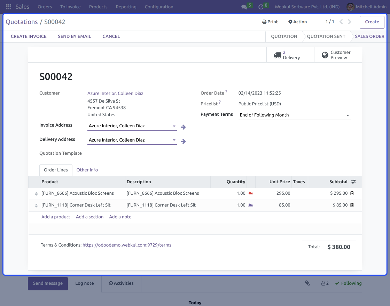
Task: Open the Products menu
Action: coord(98,7)
